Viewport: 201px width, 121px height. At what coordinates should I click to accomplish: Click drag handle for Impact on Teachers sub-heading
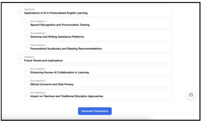27,95
